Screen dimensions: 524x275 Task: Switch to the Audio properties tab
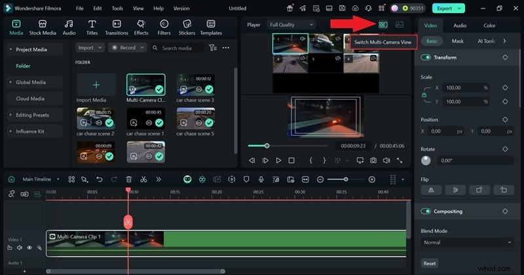coord(460,26)
